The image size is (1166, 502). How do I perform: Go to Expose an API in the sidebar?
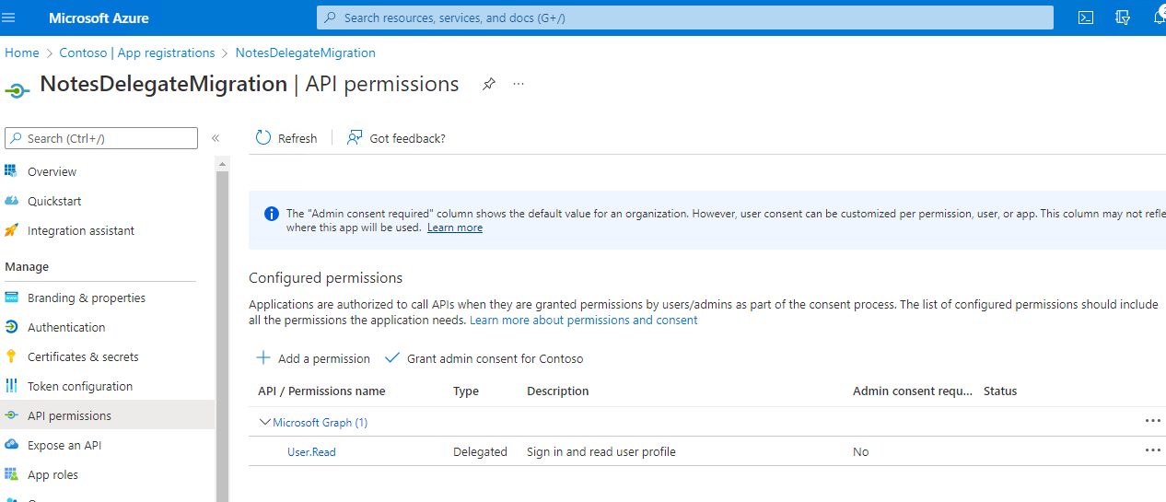pos(64,445)
